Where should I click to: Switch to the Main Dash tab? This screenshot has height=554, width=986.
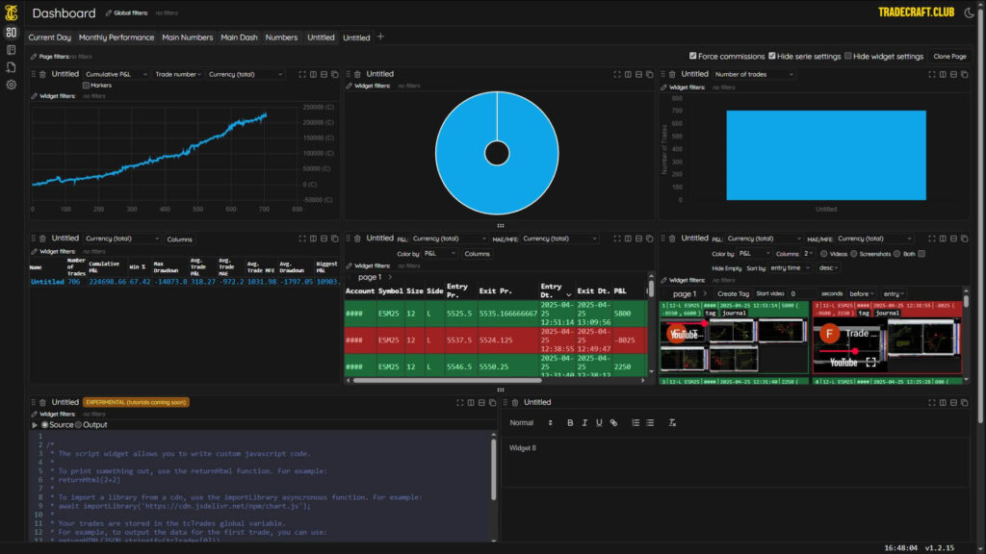239,38
